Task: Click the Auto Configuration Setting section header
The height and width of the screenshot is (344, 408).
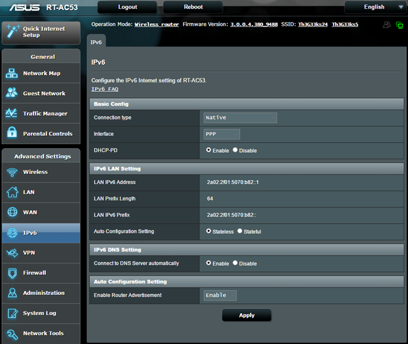Action: coord(247,282)
